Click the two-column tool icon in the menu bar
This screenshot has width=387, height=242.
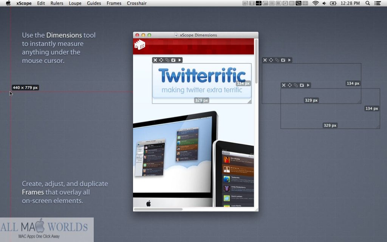point(272,3)
